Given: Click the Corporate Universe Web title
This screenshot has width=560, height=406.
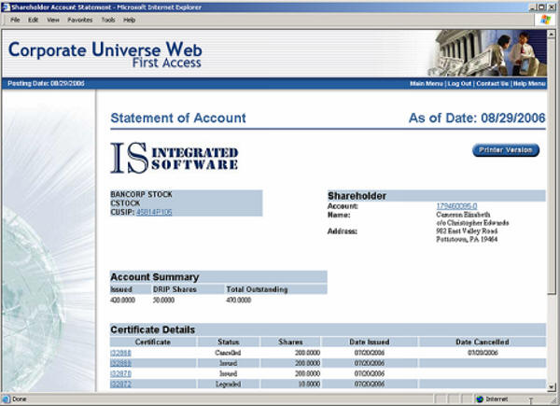Looking at the screenshot, I should pos(105,49).
